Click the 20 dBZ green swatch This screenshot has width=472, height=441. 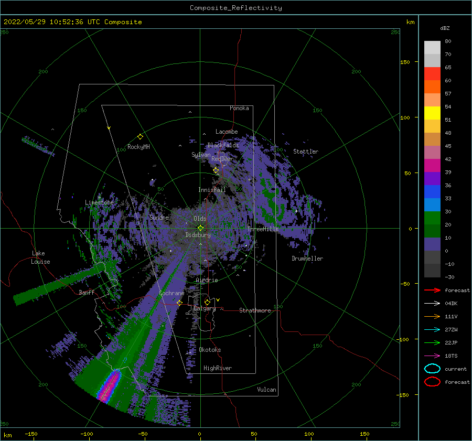click(432, 231)
